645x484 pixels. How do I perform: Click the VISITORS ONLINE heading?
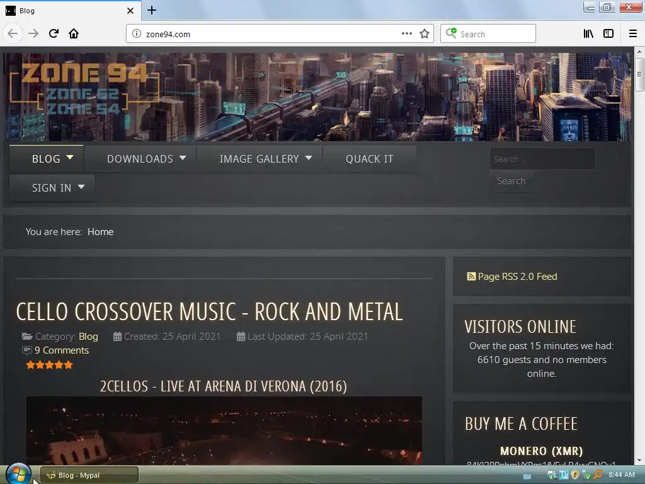[x=520, y=327]
